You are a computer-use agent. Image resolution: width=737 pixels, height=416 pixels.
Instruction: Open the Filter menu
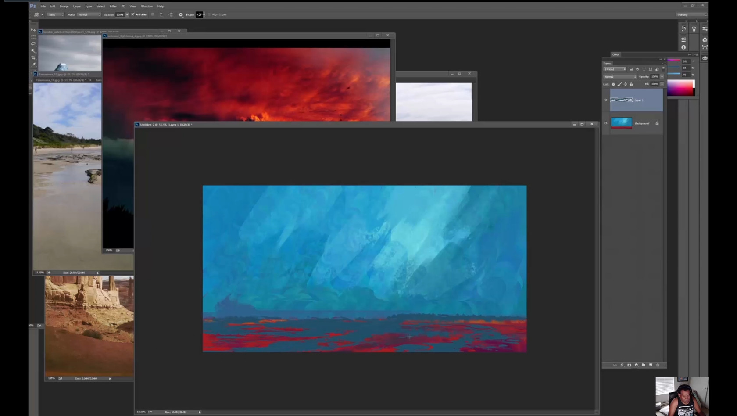click(x=113, y=6)
